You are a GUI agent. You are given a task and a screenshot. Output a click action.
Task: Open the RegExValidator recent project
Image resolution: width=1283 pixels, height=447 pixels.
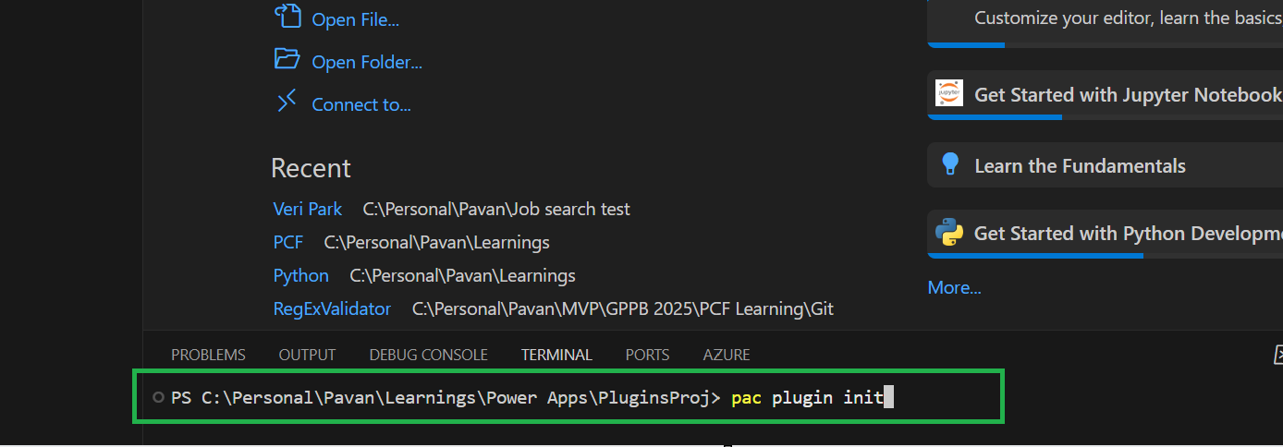(x=332, y=308)
